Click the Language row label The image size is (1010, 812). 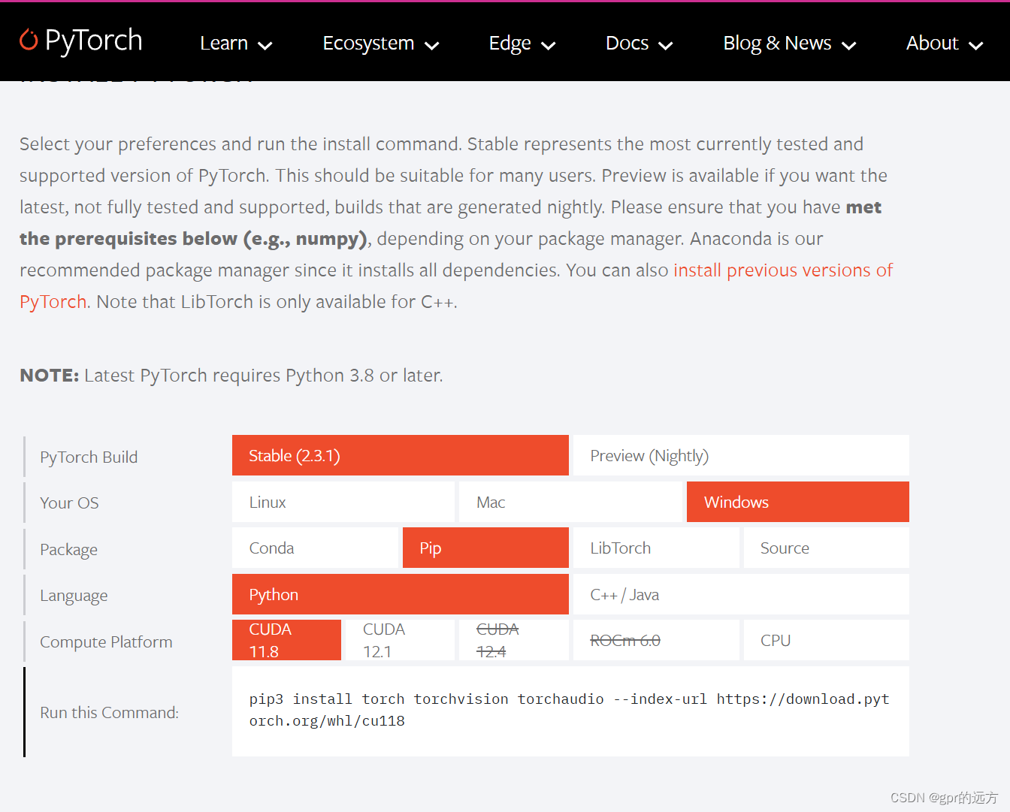74,596
